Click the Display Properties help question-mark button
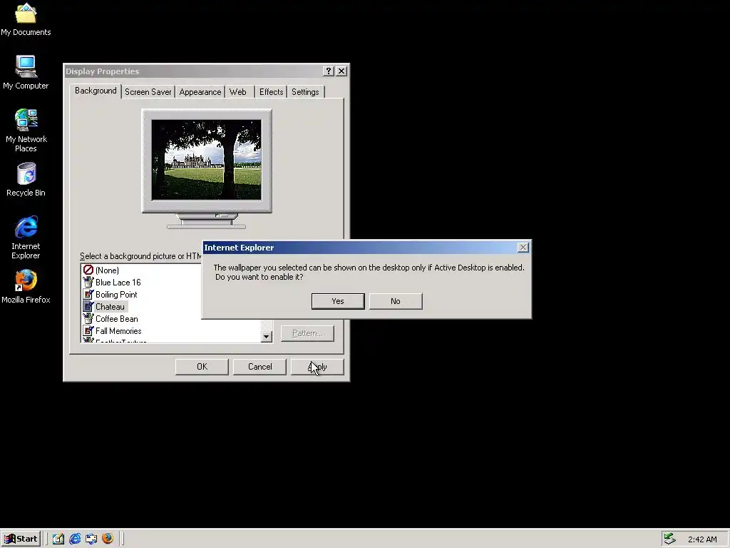The image size is (730, 548). 329,71
